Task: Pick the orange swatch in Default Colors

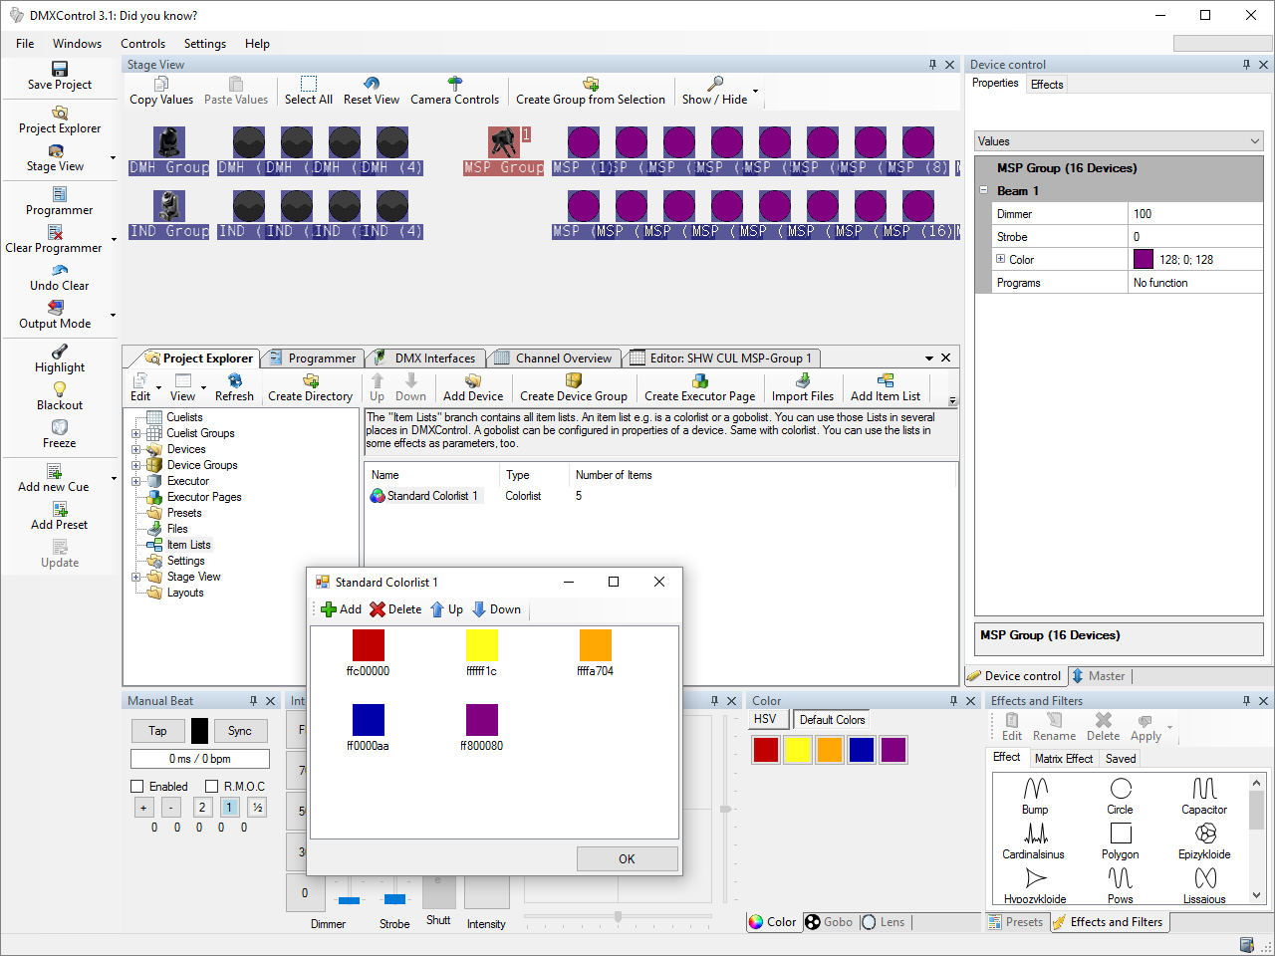Action: (830, 750)
